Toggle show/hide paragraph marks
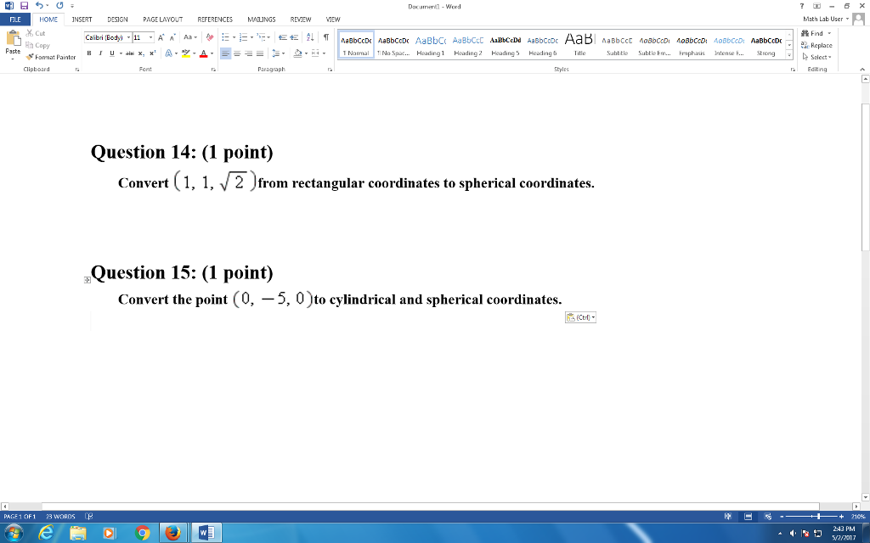Screen dimensions: 870x543 click(x=326, y=37)
